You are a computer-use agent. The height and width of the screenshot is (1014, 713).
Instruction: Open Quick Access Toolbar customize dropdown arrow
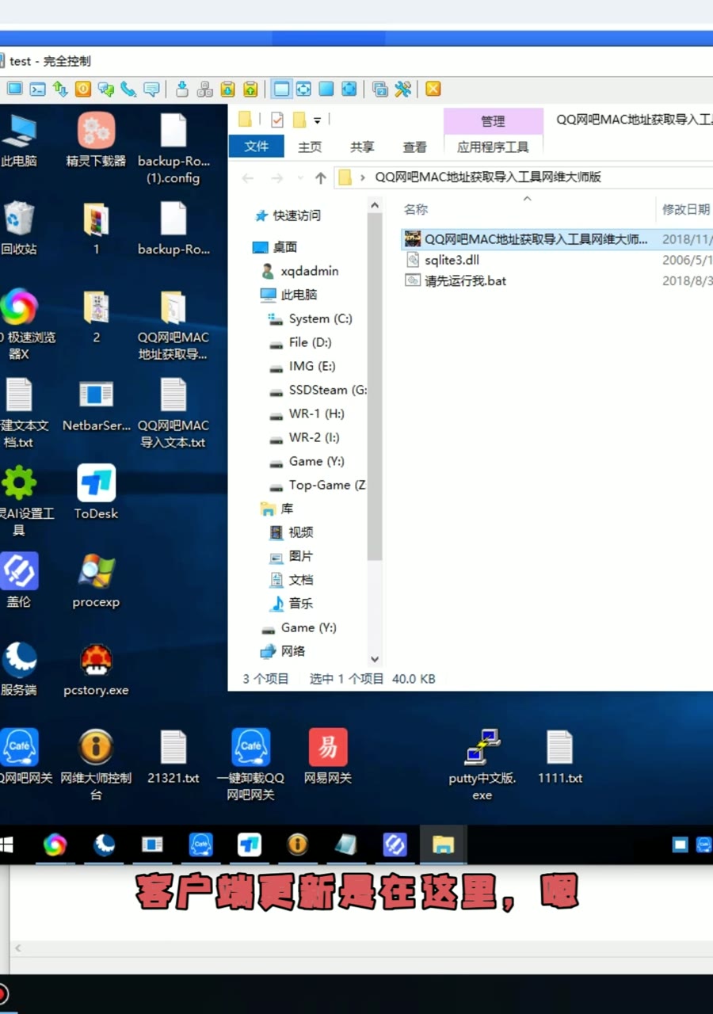pyautogui.click(x=317, y=120)
